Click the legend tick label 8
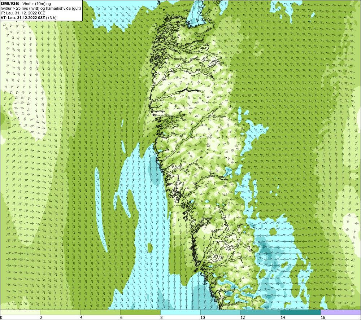The width and height of the screenshot is (361, 320). click(x=161, y=317)
